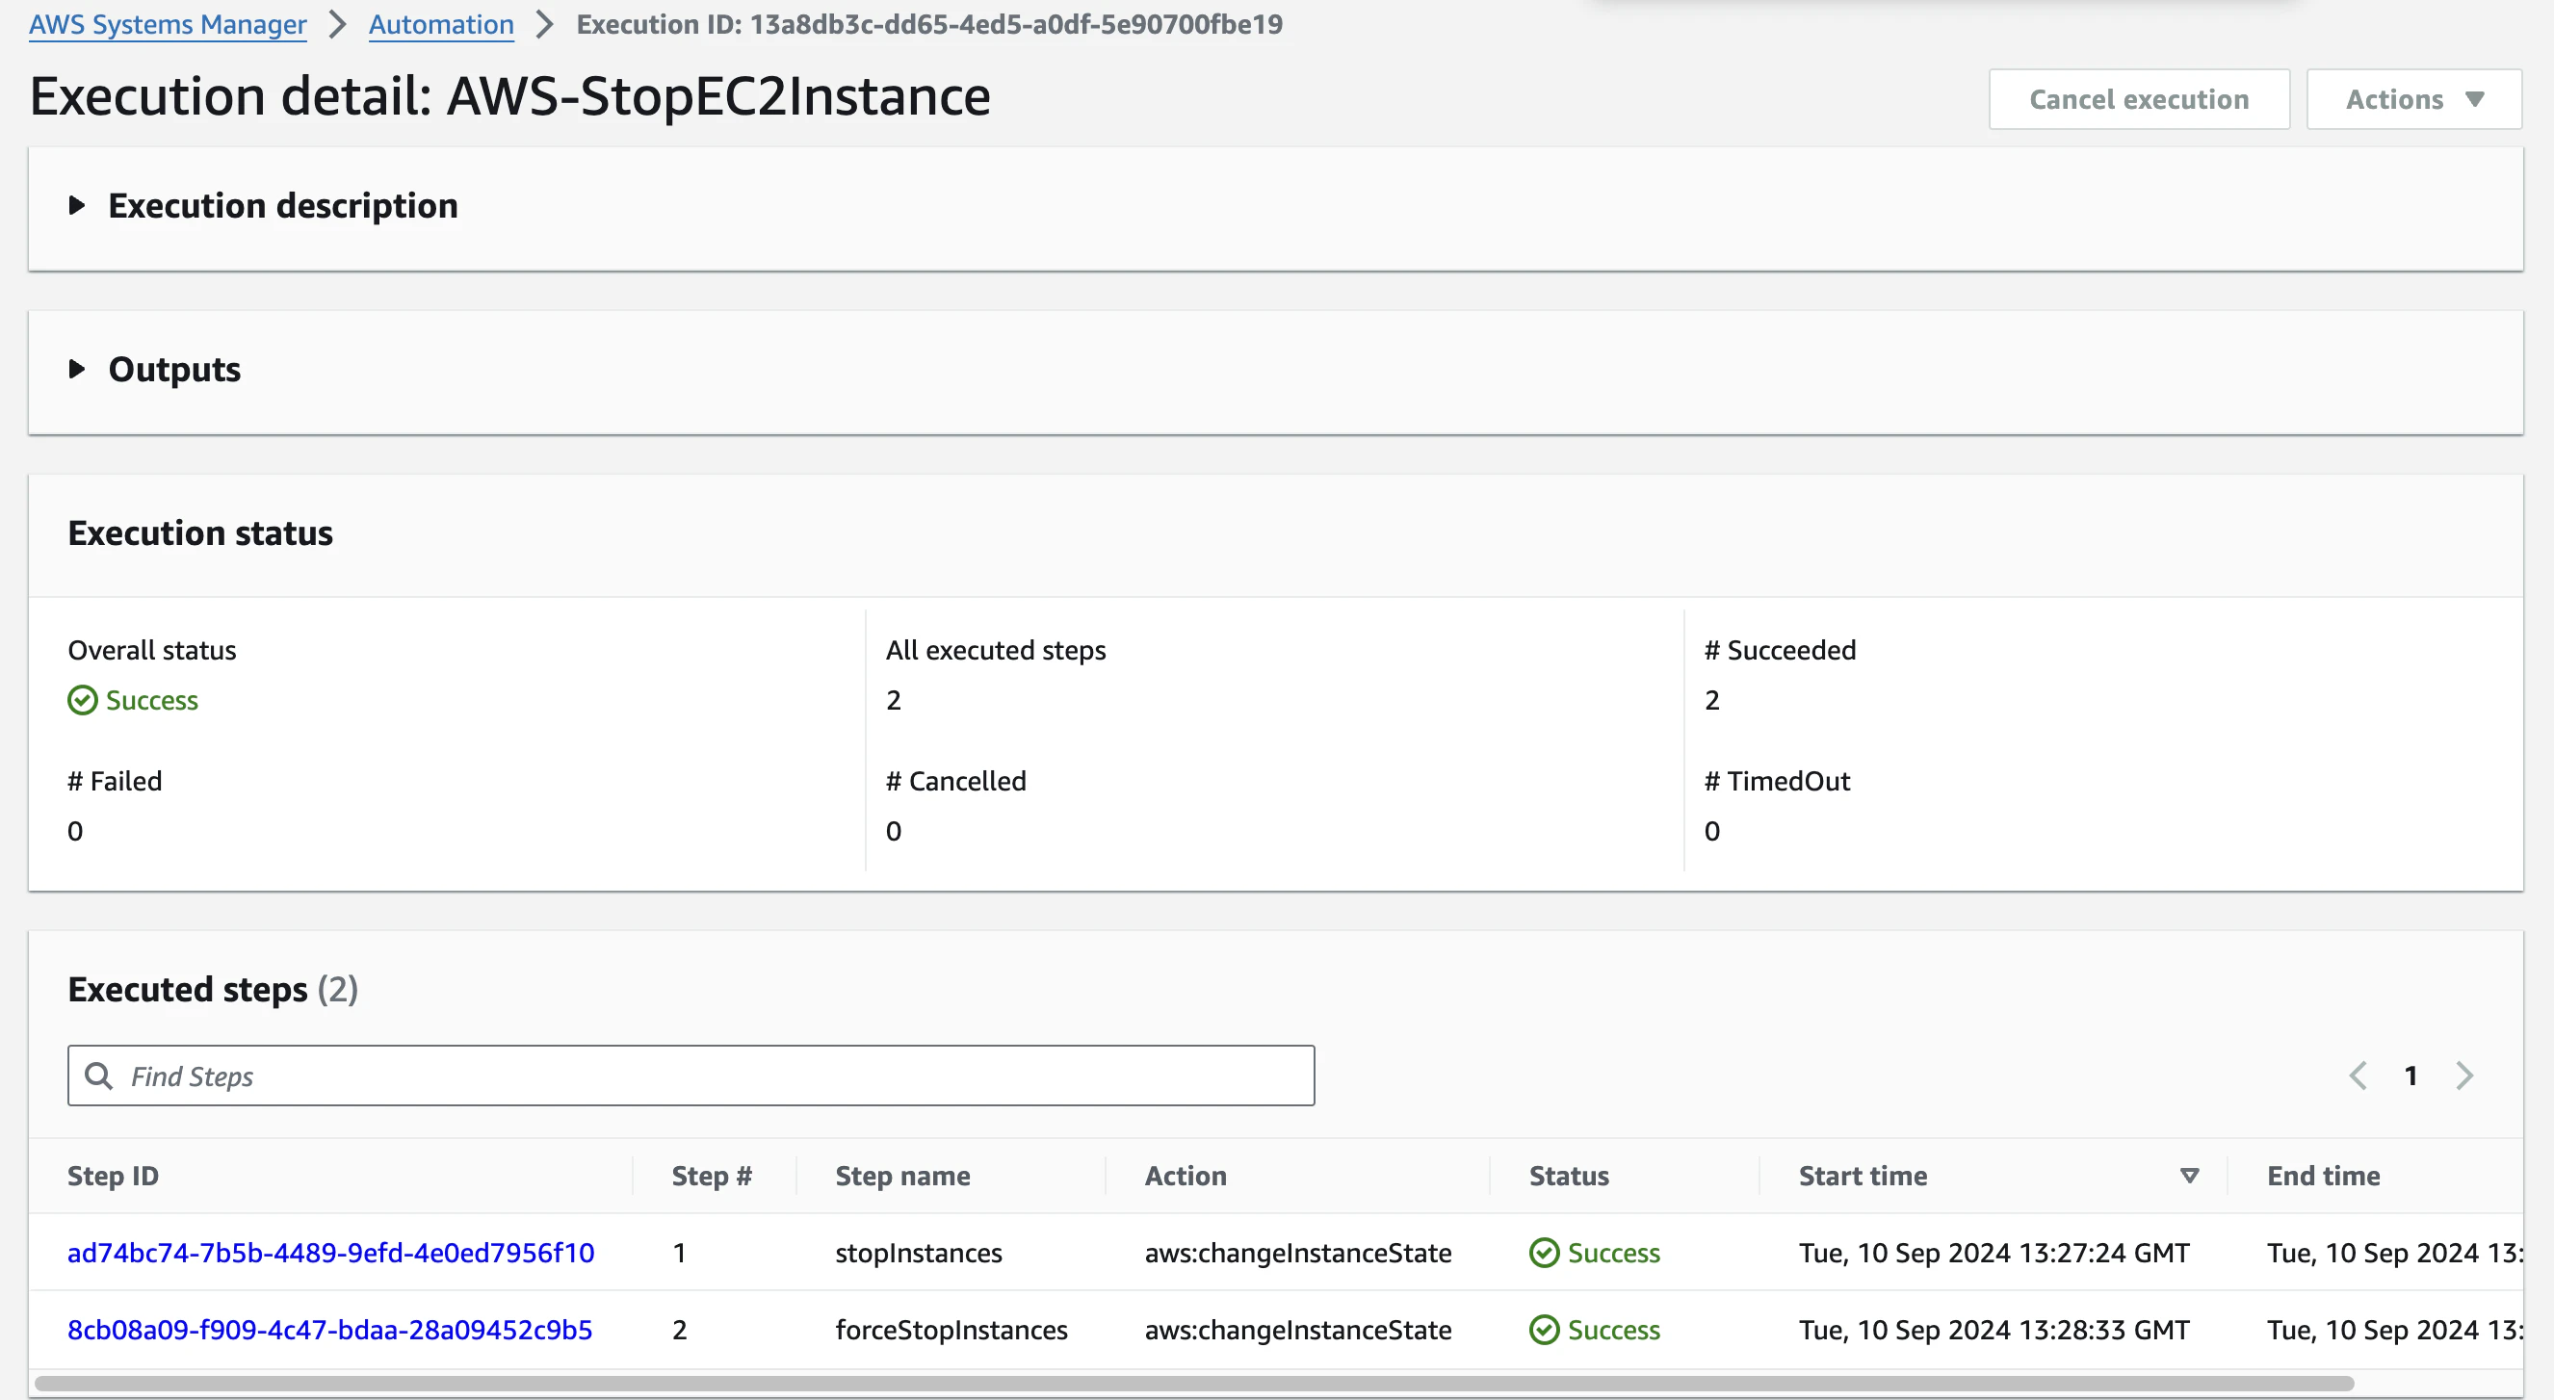This screenshot has height=1400, width=2554.
Task: Click the forceStopInstances row Success status icon
Action: pyautogui.click(x=1544, y=1330)
